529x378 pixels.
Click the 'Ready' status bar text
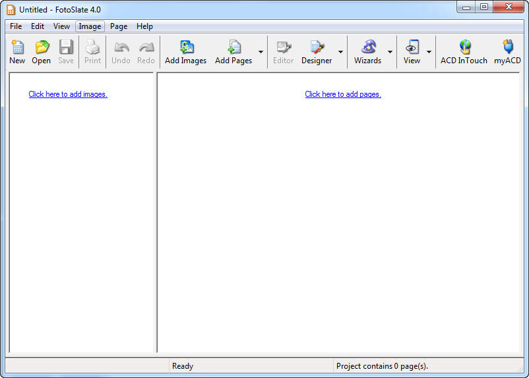(x=183, y=366)
